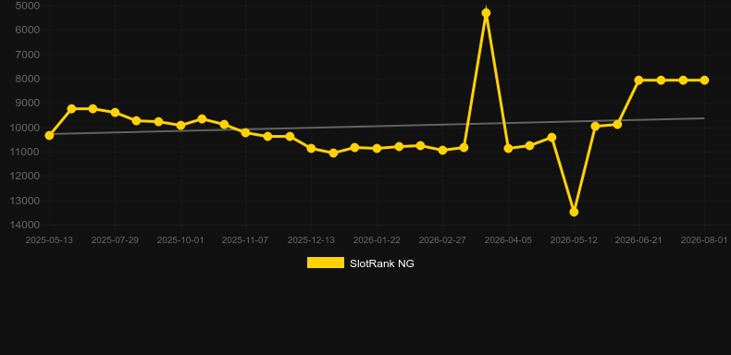The width and height of the screenshot is (731, 355).
Task: Click the 10000 y-axis label
Action: point(25,128)
